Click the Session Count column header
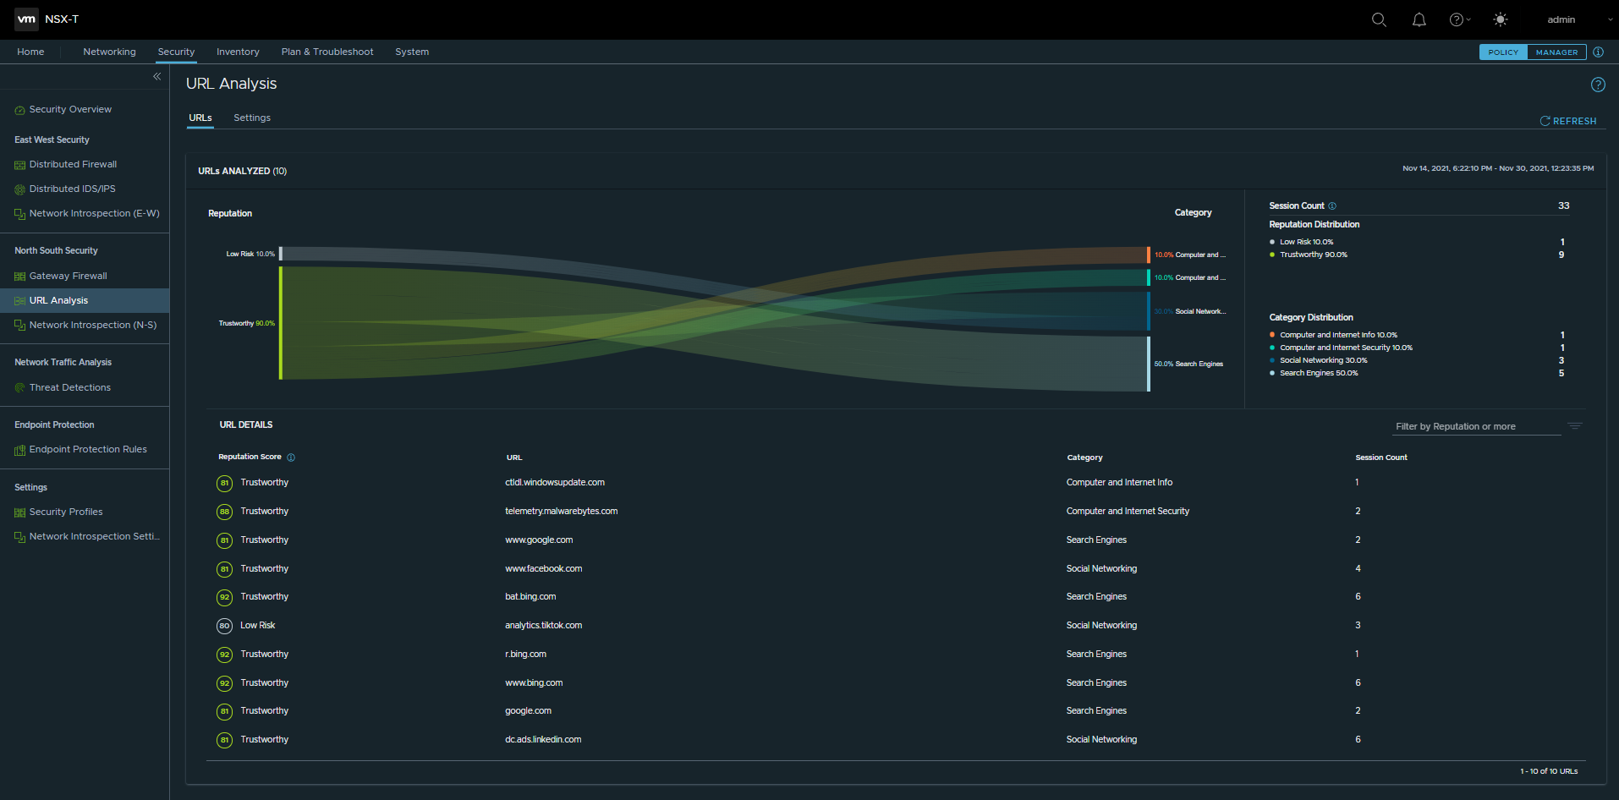Screen dimensions: 1619x800 (x=1381, y=458)
